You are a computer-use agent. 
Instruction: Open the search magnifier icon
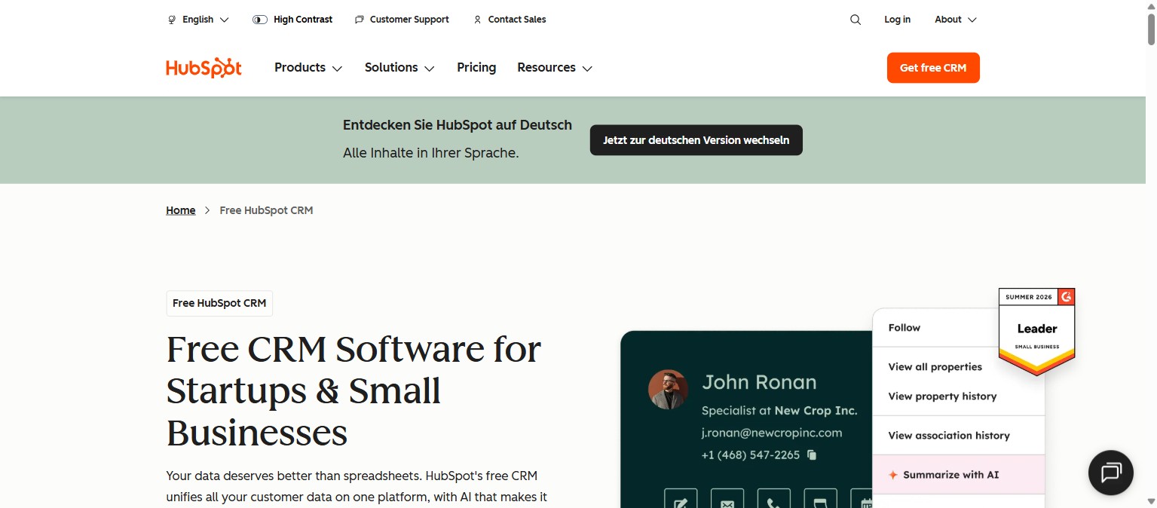(856, 20)
